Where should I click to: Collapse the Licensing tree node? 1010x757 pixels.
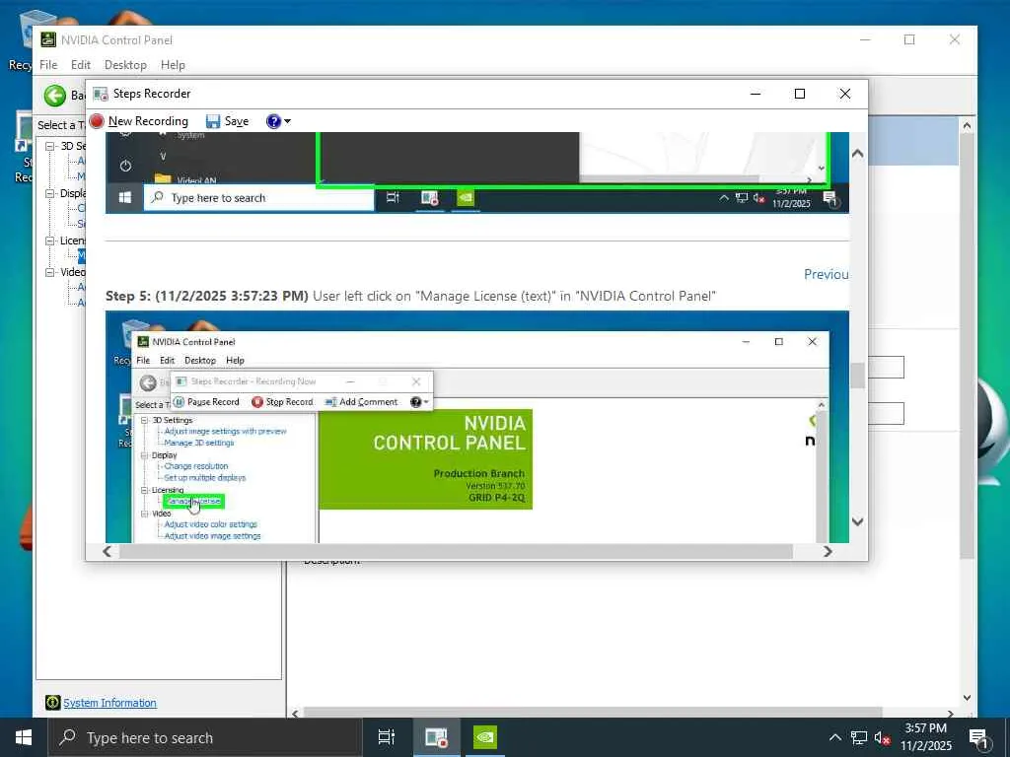(49, 241)
